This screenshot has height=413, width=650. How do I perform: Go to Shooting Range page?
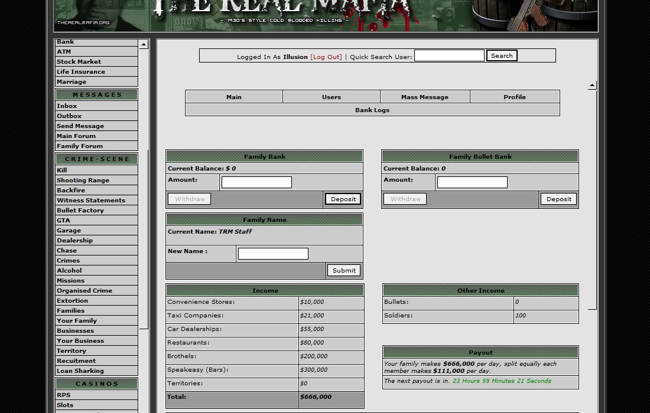pos(83,180)
